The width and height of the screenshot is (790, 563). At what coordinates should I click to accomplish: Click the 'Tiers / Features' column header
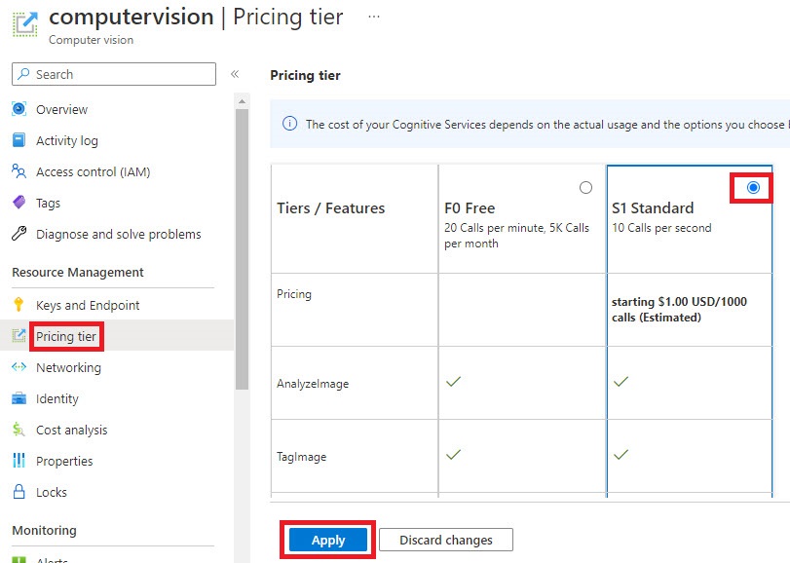point(330,208)
